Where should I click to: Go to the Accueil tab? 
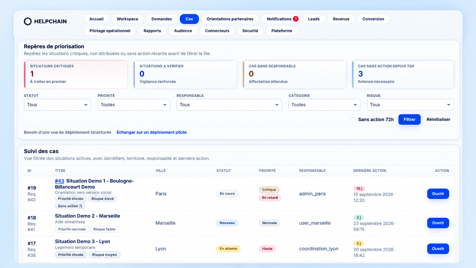pos(97,19)
